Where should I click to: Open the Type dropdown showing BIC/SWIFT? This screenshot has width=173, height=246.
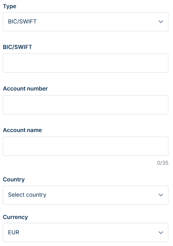pyautogui.click(x=85, y=22)
